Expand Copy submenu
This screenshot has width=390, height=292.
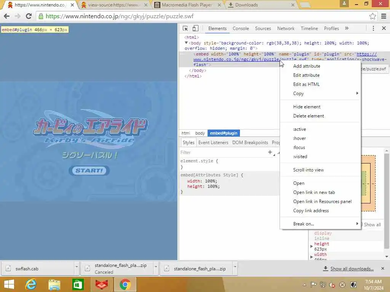(320, 94)
